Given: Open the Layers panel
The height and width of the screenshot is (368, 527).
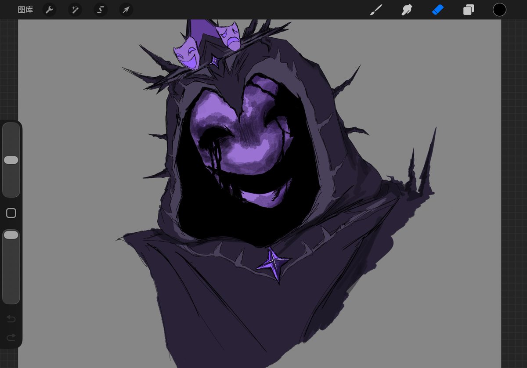Looking at the screenshot, I should [469, 10].
